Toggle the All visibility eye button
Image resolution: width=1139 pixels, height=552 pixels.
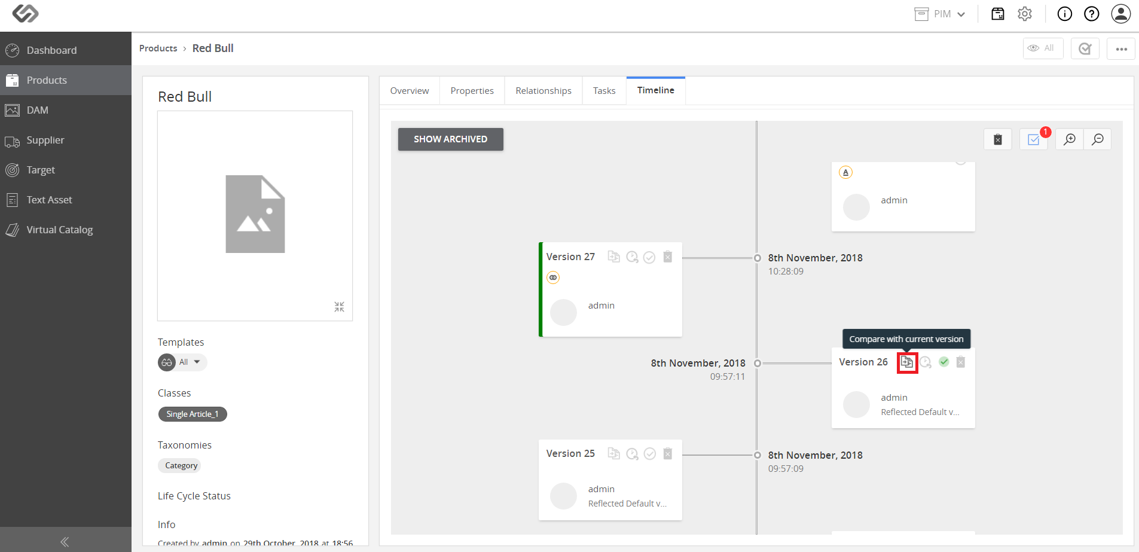point(1043,48)
